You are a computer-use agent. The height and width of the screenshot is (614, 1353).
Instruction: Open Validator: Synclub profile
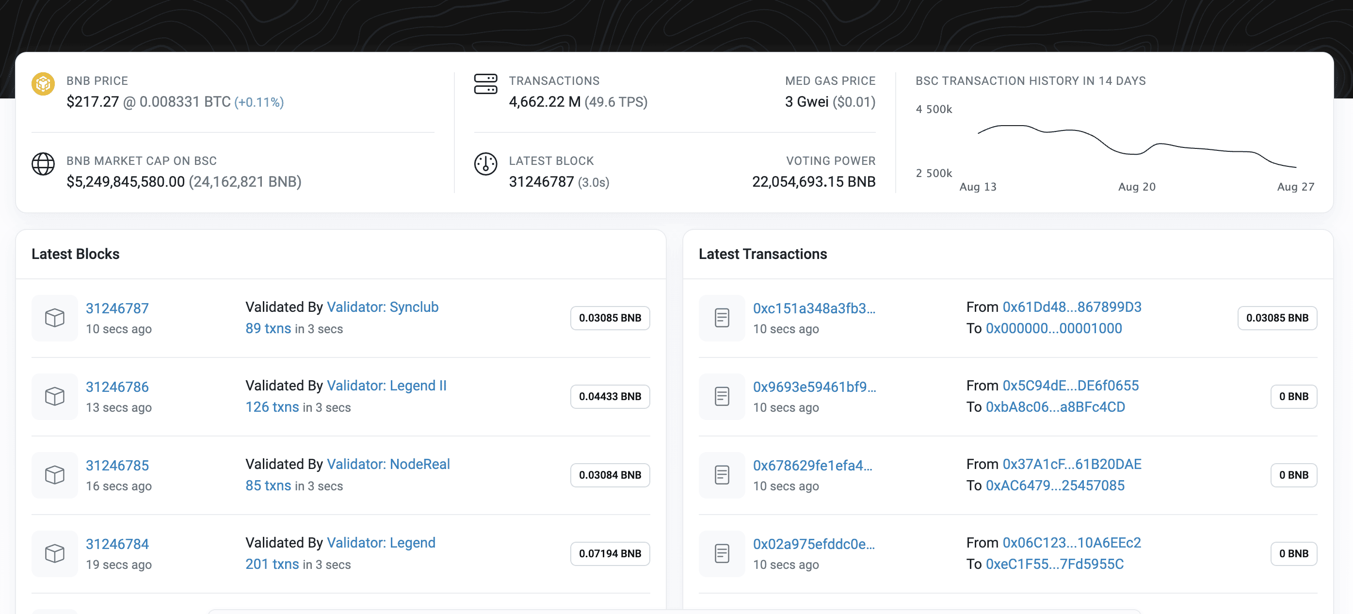pos(382,307)
